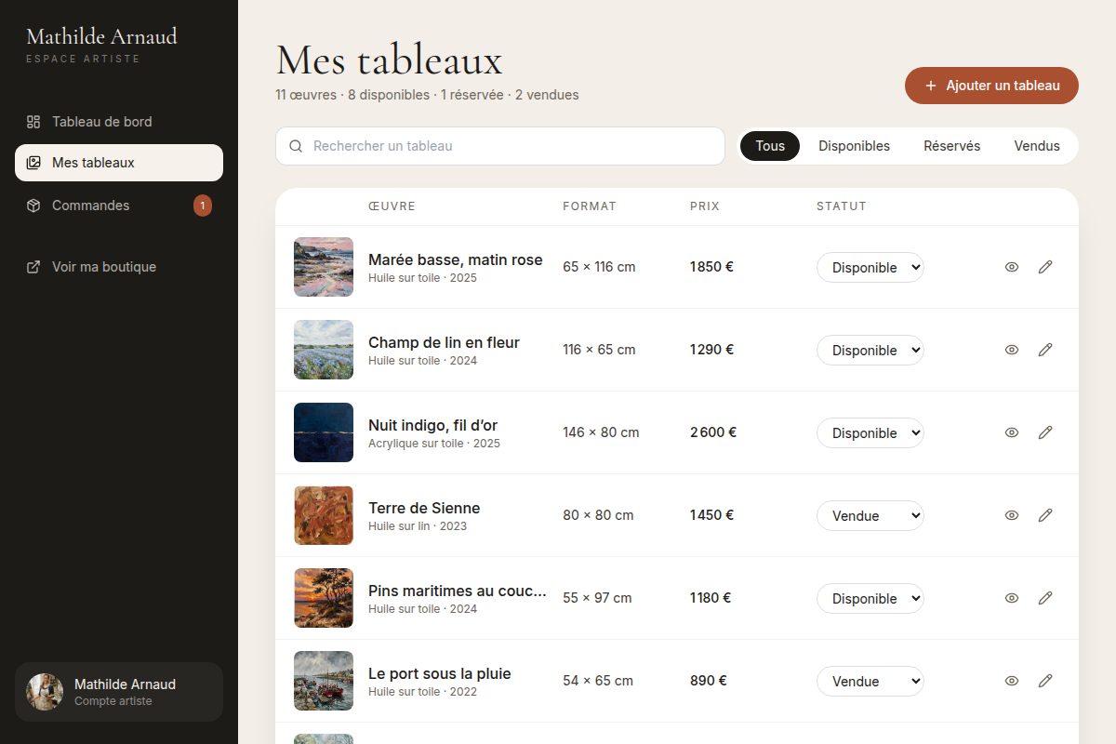Edit Terre de Sienne using the pencil icon

pos(1045,515)
